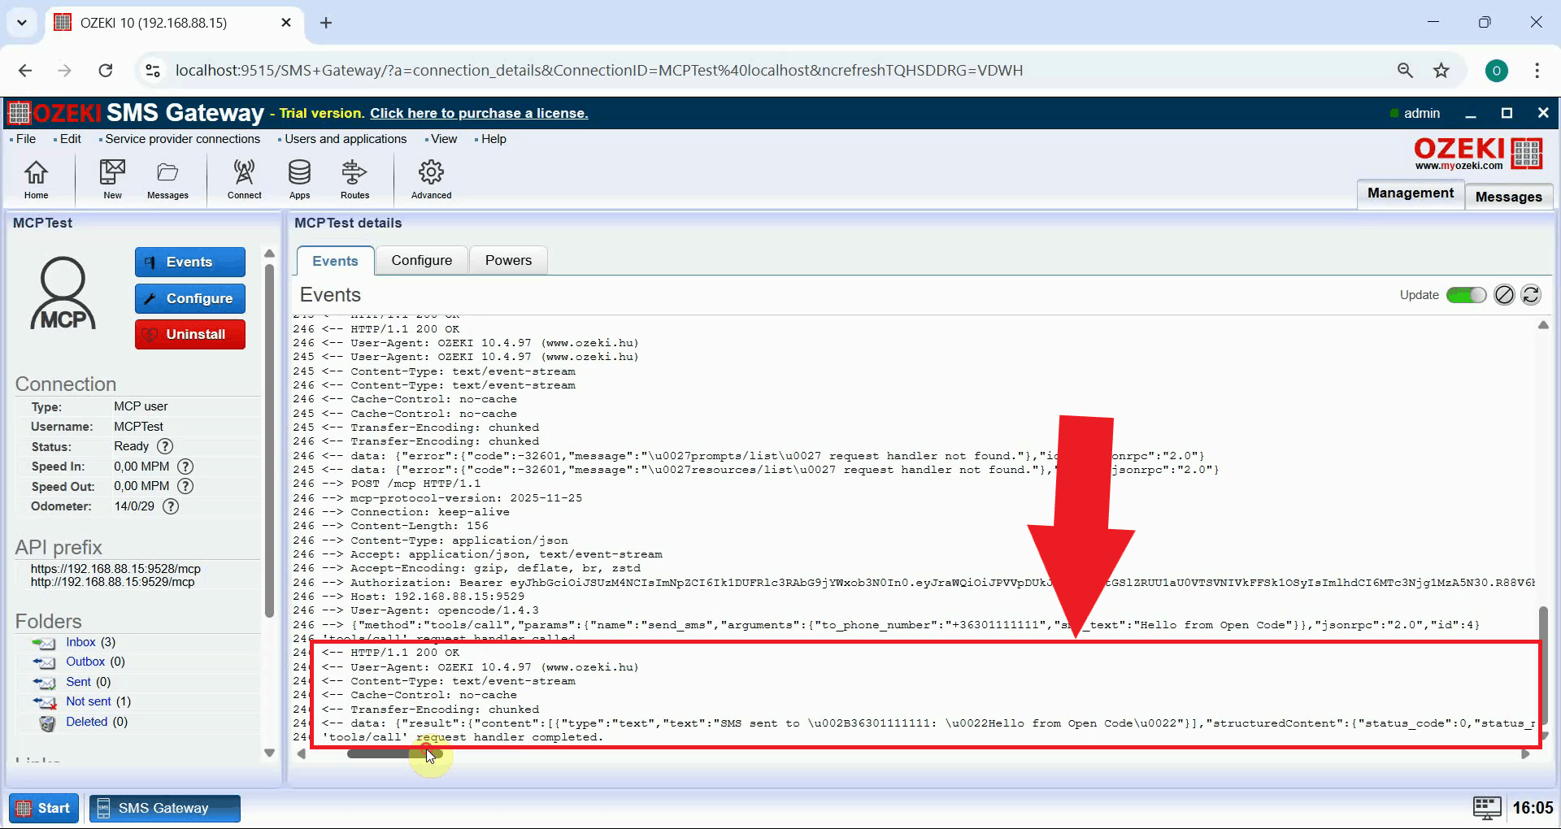Select the Events tab
1561x829 pixels.
335,261
